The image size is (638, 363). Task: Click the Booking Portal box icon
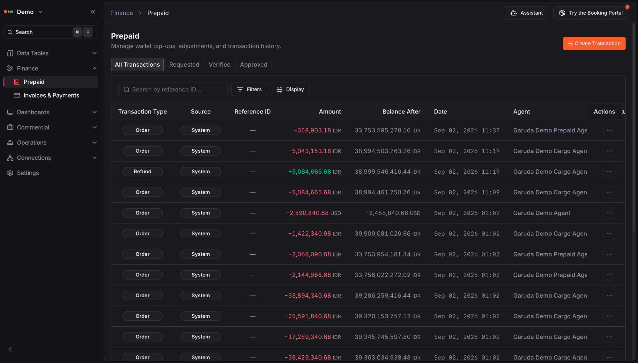pos(562,13)
